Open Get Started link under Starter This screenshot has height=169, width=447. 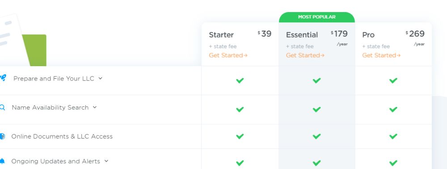(228, 55)
